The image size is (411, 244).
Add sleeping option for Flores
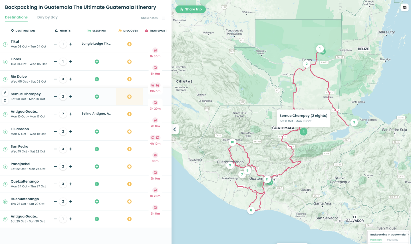(97, 62)
